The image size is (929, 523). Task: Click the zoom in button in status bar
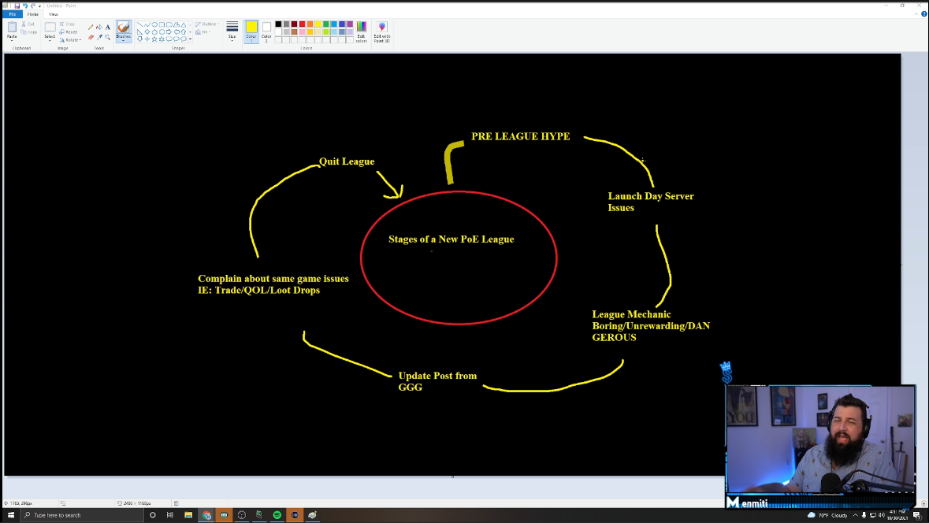923,503
